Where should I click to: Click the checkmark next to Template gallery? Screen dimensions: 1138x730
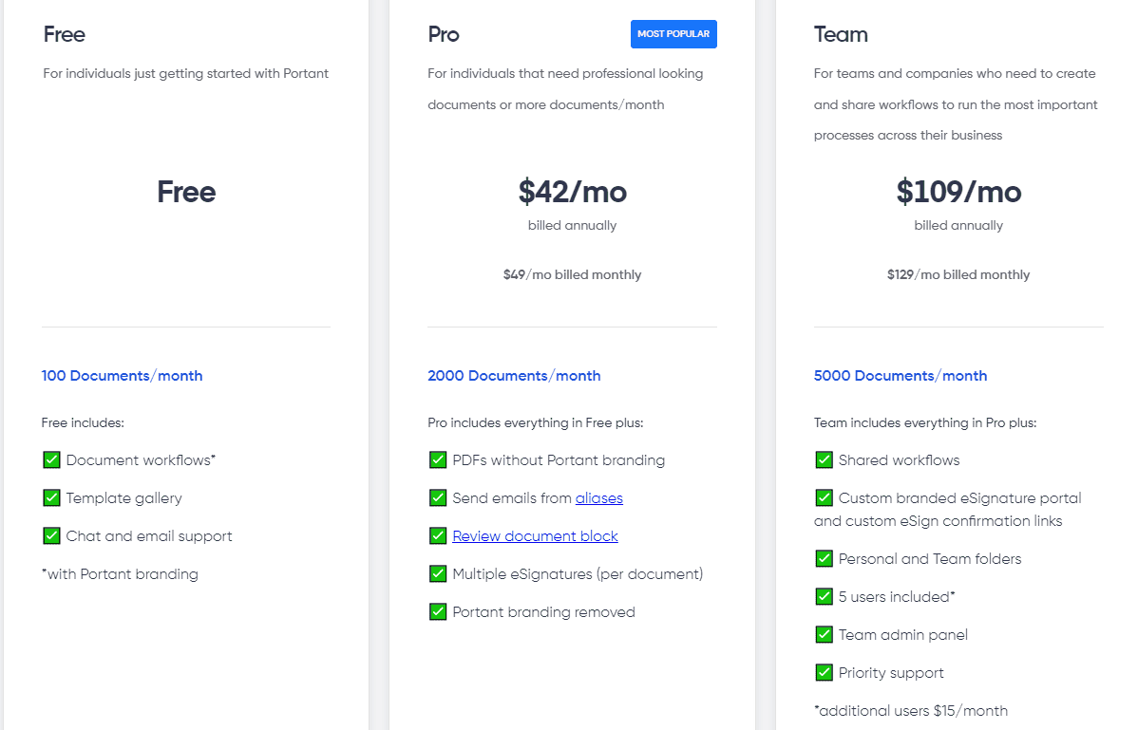[51, 497]
